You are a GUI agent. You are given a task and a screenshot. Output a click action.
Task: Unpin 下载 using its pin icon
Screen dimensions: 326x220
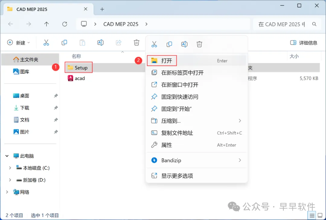click(x=56, y=108)
